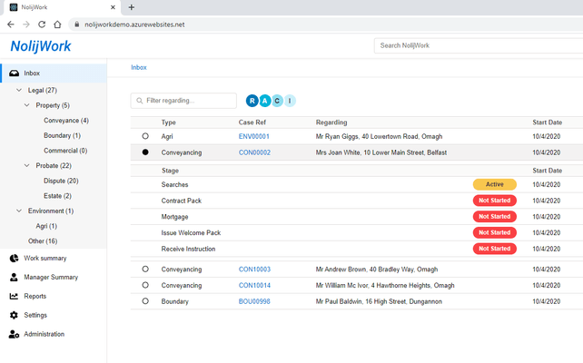Image resolution: width=583 pixels, height=363 pixels.
Task: Click the Settings gear icon
Action: pyautogui.click(x=14, y=316)
